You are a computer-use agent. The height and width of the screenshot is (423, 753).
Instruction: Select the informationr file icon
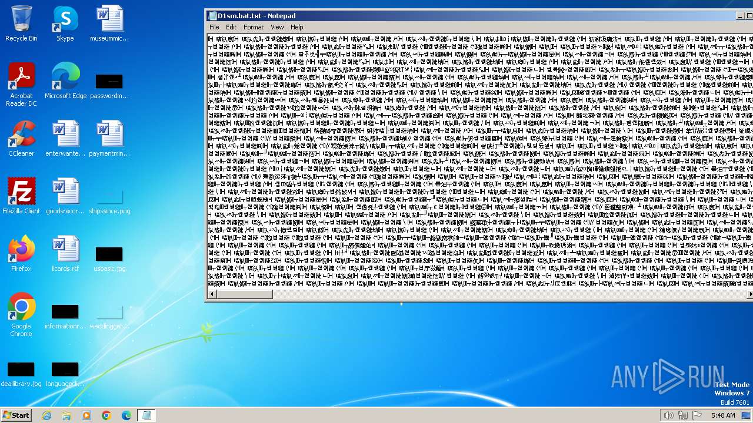click(65, 317)
